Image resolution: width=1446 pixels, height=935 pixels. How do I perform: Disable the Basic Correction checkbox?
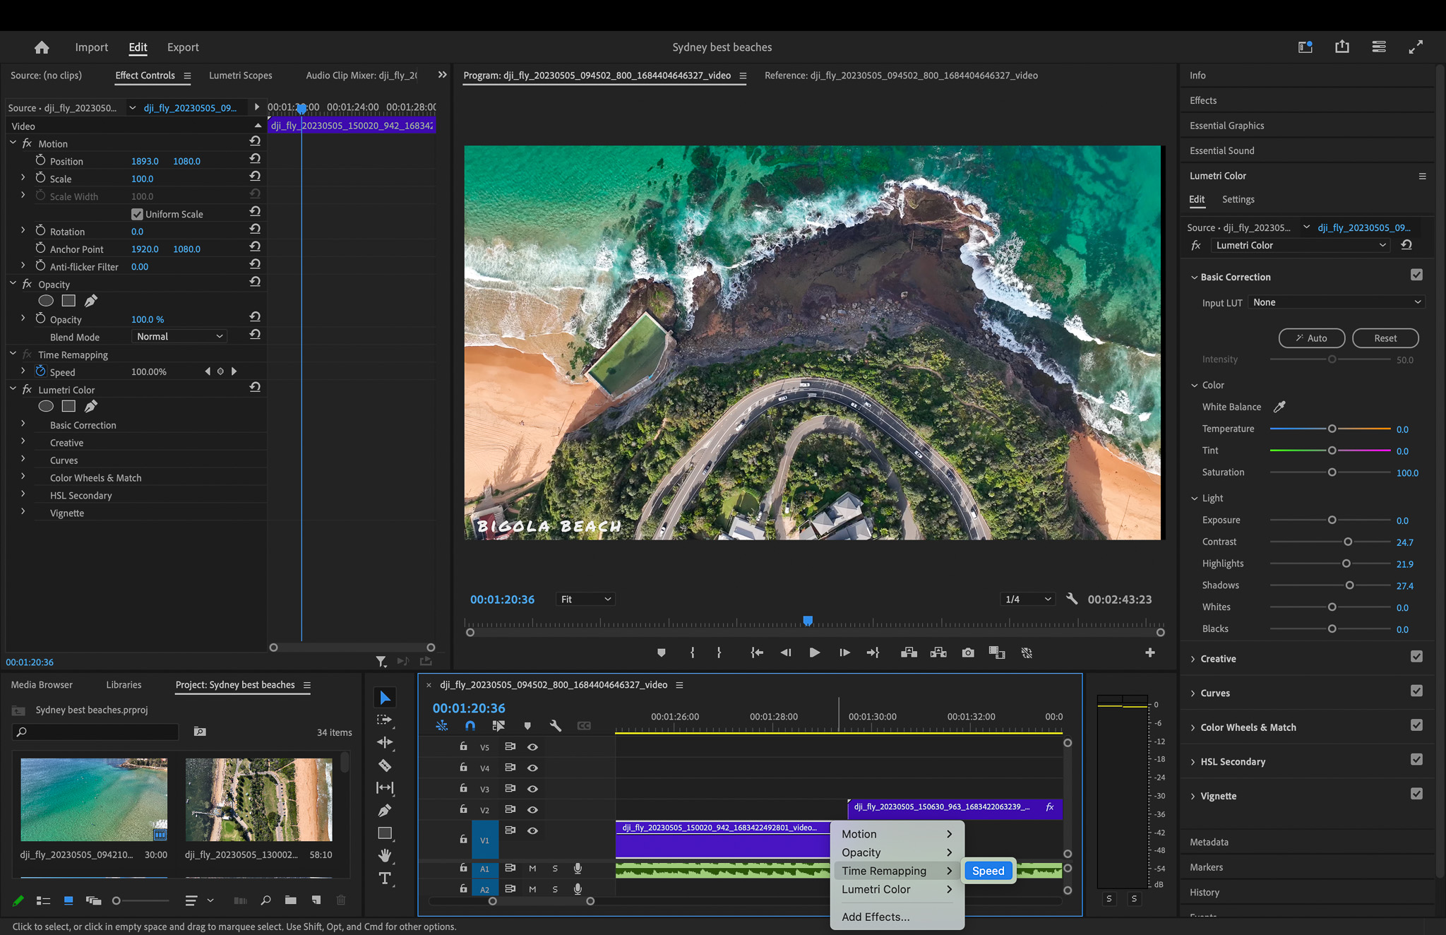tap(1416, 275)
